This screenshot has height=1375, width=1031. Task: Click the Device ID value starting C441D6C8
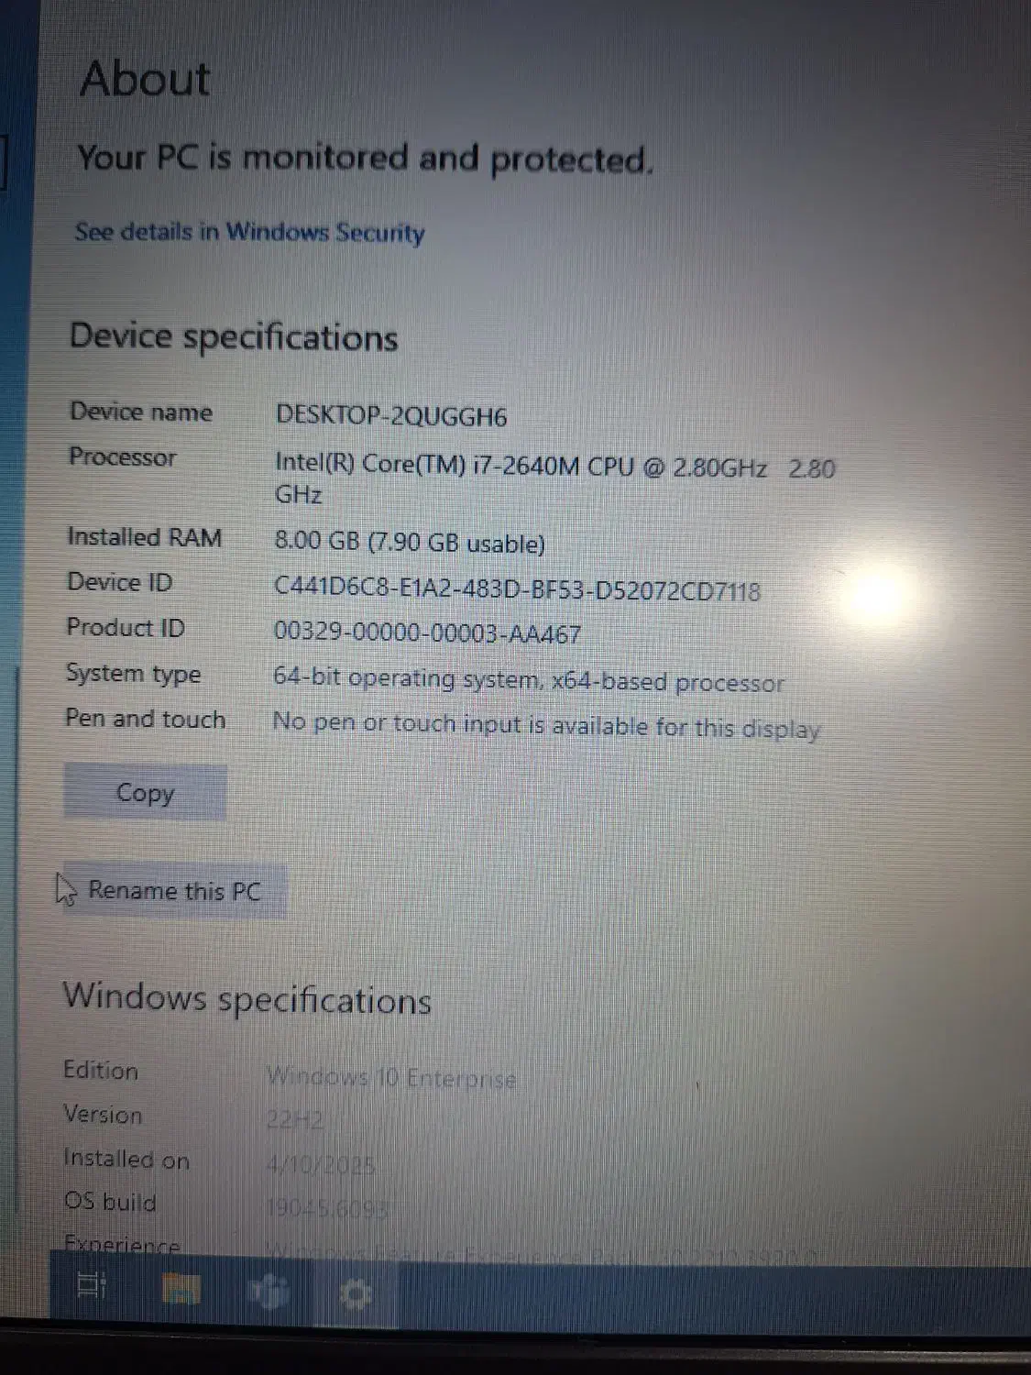[x=517, y=588]
